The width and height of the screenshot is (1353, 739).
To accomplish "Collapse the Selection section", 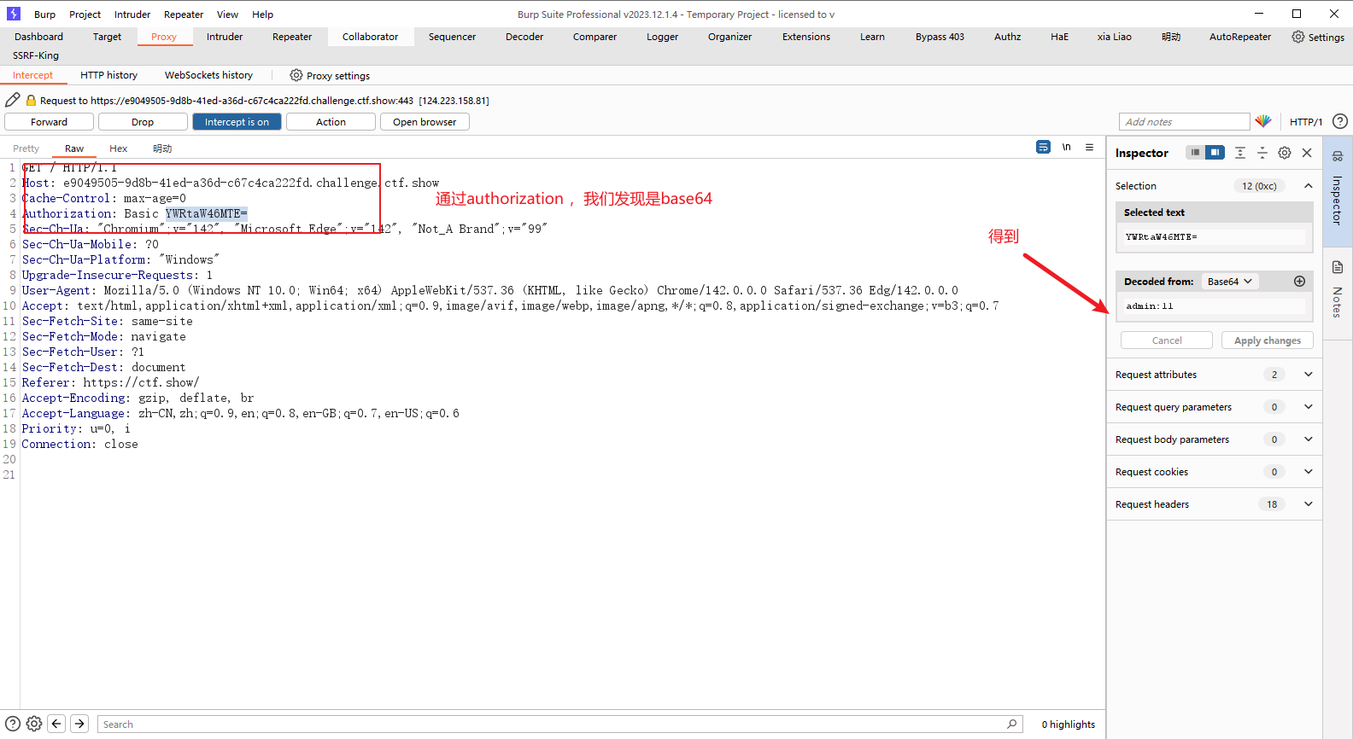I will (1308, 185).
